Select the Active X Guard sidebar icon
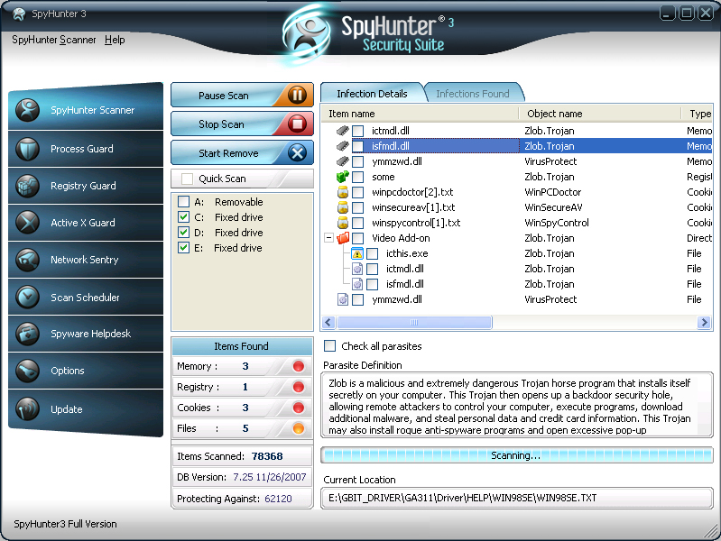 27,223
